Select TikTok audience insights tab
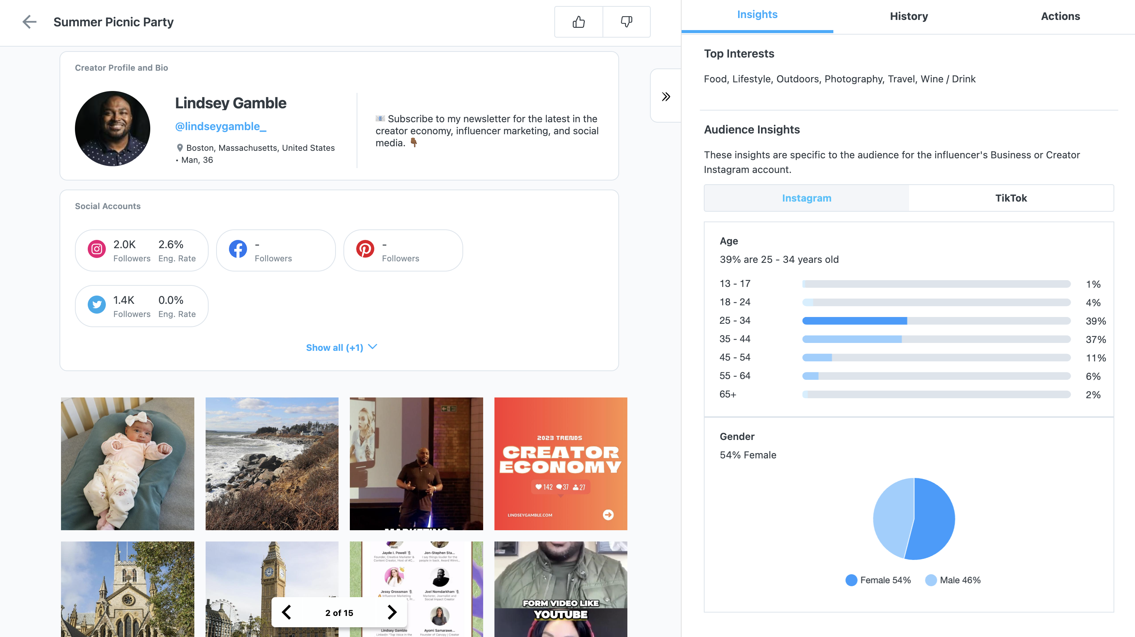Image resolution: width=1135 pixels, height=637 pixels. pyautogui.click(x=1011, y=198)
